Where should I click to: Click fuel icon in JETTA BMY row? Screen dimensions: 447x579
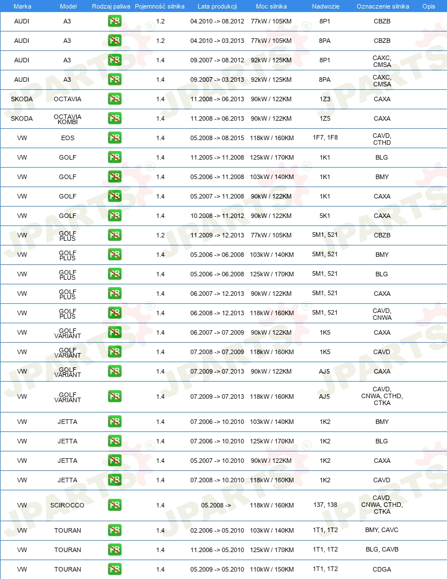coord(115,421)
